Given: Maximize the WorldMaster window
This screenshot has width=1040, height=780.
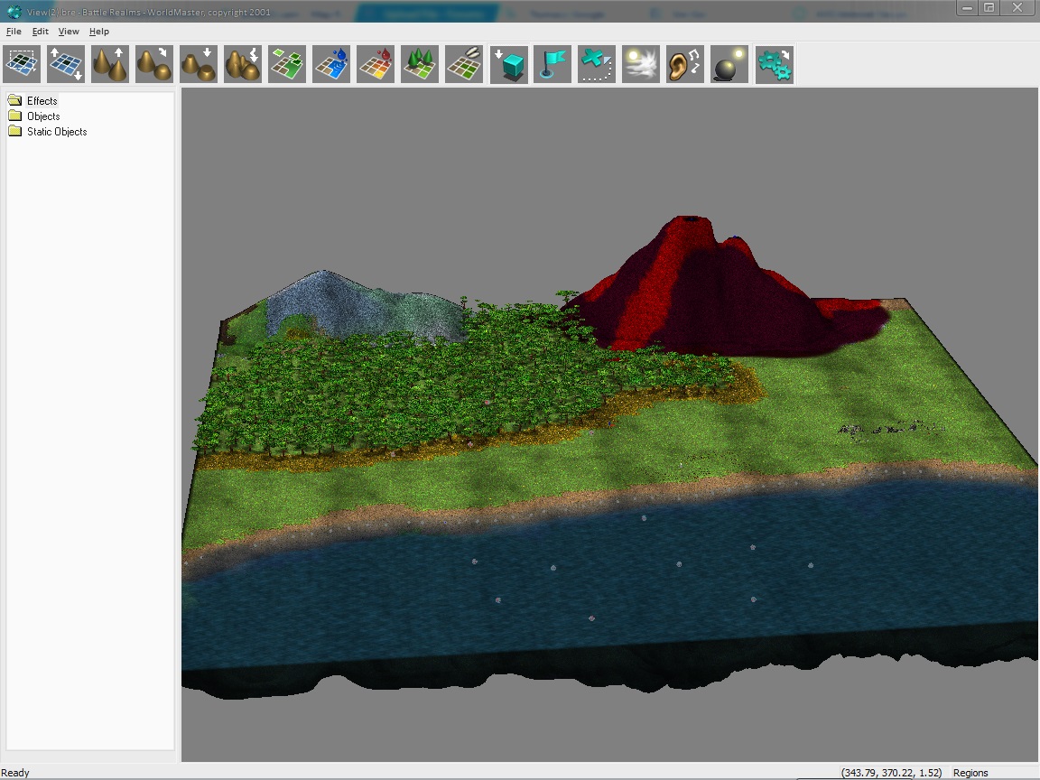Looking at the screenshot, I should [x=989, y=8].
